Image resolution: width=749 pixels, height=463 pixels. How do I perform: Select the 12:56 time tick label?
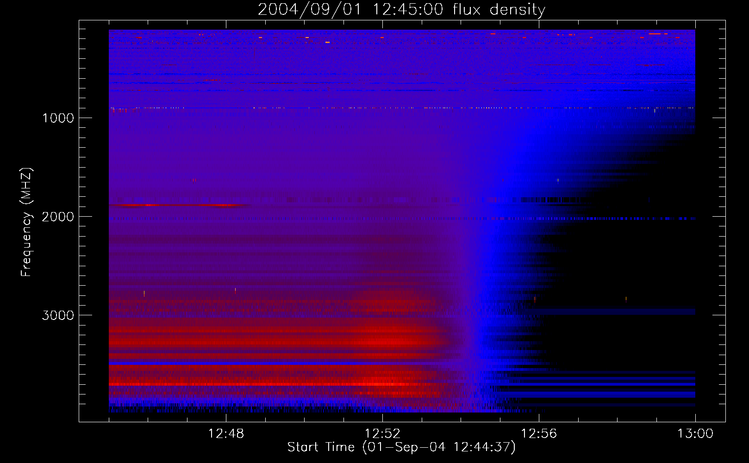tap(539, 434)
